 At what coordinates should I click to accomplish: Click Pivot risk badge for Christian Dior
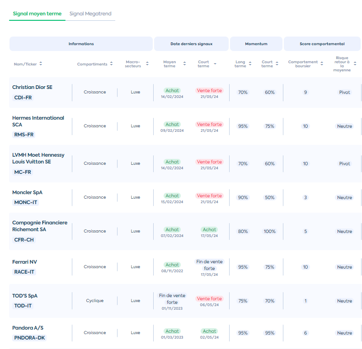[x=344, y=92]
